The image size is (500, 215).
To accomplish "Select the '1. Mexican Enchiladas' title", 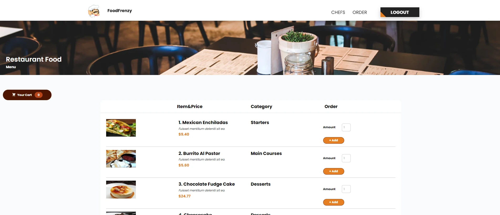I will (x=203, y=122).
